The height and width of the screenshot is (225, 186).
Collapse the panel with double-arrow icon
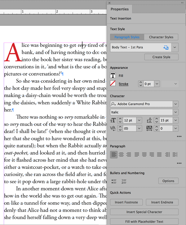(x=182, y=3)
